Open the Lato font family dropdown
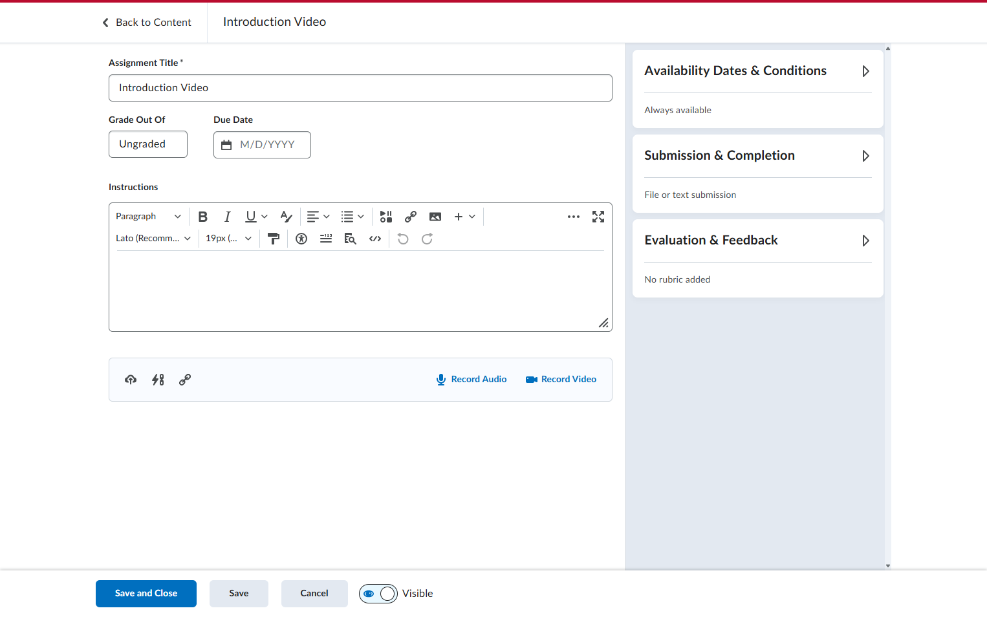Screen dimensions: 987x617 [x=153, y=239]
